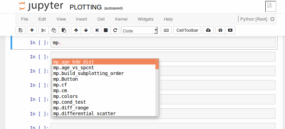Click the empty cell below the mp. cell

[x=163, y=57]
